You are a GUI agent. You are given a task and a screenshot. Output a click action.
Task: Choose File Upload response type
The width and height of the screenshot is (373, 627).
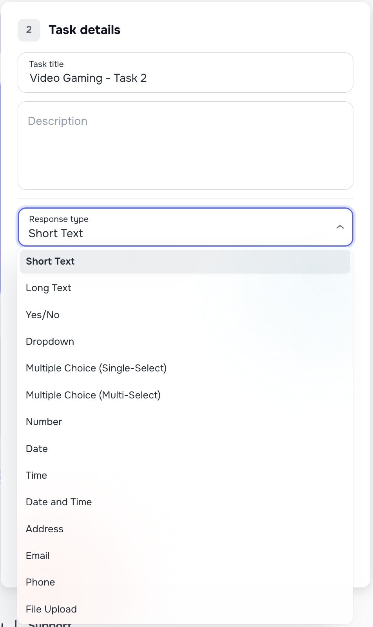(51, 609)
